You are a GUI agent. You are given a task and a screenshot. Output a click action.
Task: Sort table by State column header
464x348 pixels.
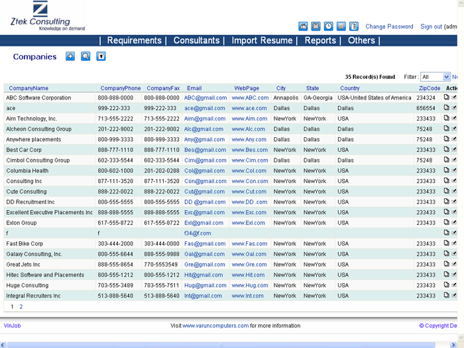[312, 88]
